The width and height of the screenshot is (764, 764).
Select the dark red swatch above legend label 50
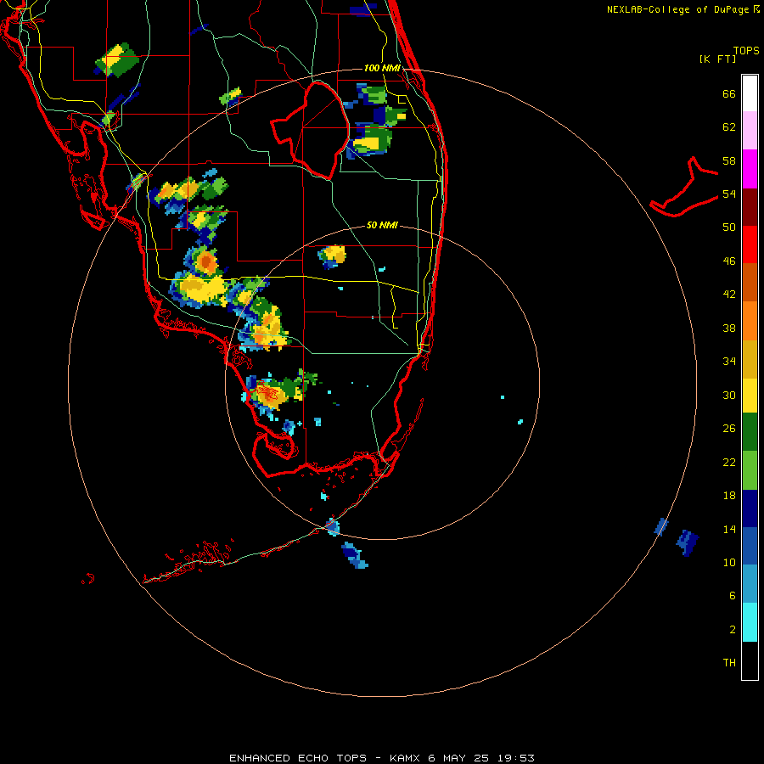point(750,207)
